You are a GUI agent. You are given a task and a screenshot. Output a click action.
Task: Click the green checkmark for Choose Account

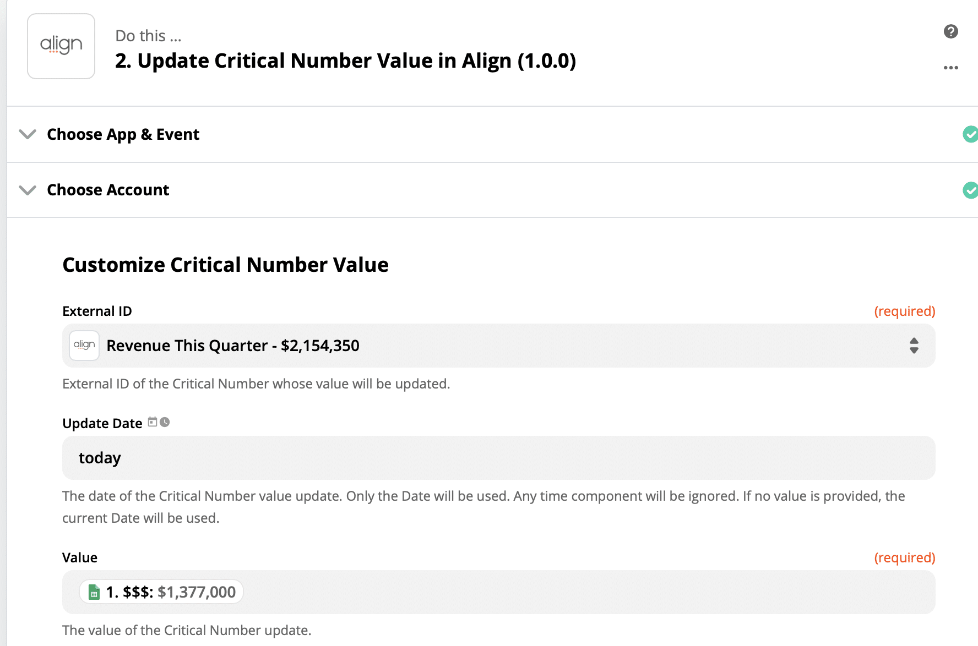[x=970, y=190]
